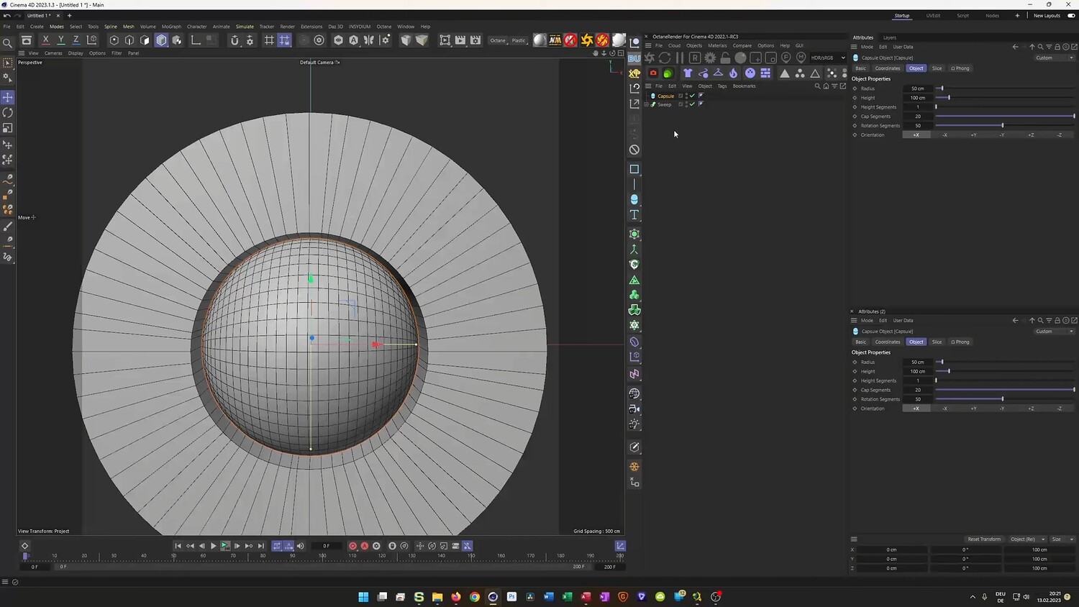Click the Octane restart render refresh icon
The width and height of the screenshot is (1079, 607).
(665, 58)
